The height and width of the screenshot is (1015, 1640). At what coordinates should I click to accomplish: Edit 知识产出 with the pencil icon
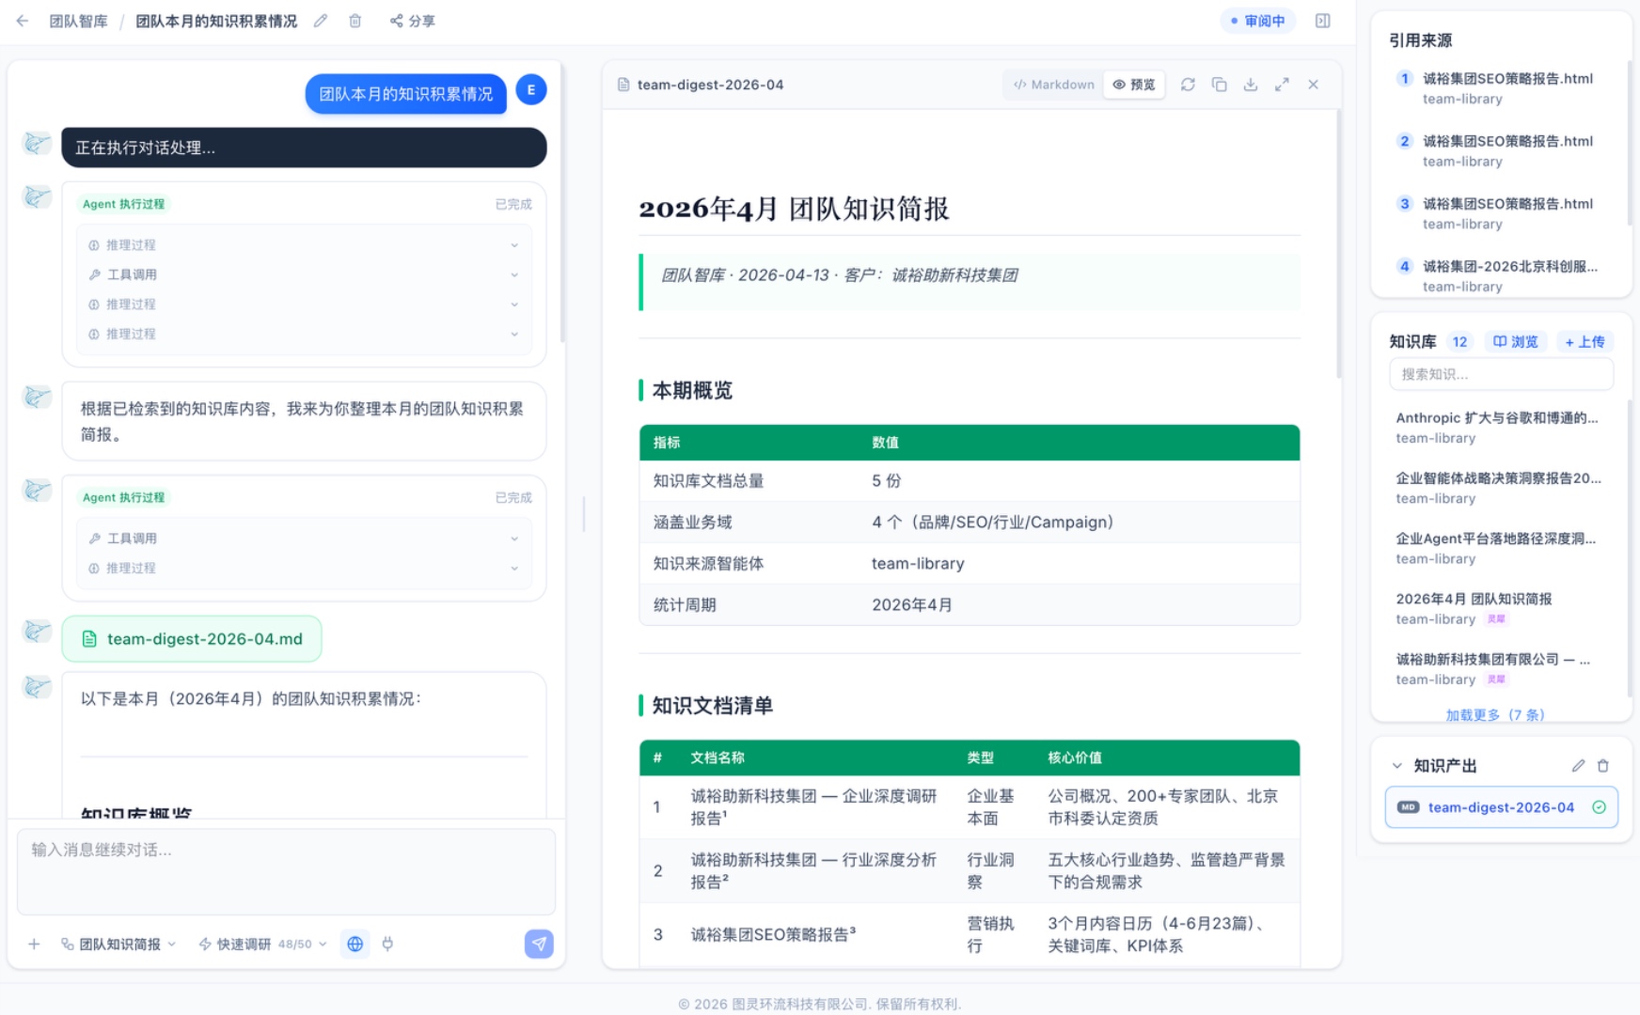click(x=1579, y=766)
